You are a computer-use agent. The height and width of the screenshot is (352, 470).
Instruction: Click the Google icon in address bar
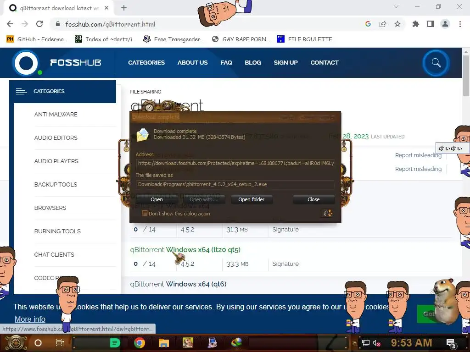pos(368,24)
